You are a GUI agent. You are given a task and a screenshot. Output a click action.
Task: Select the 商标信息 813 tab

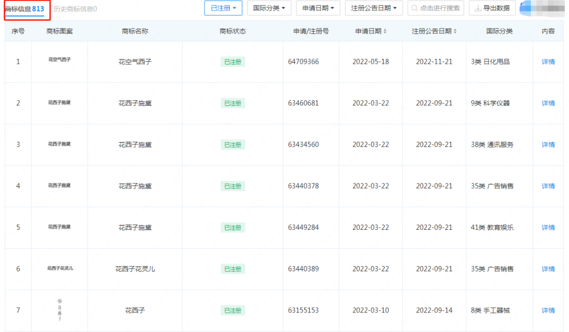(25, 9)
